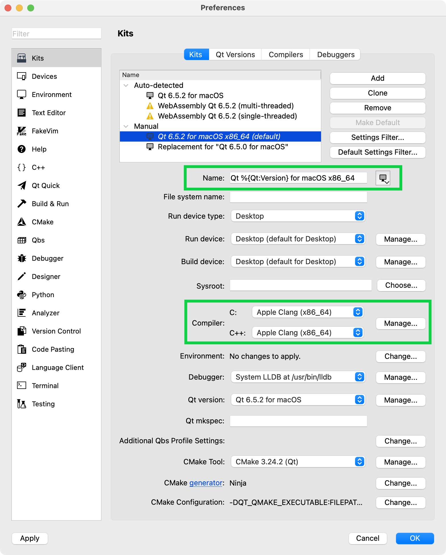Select WebAssembly Qt 6.5.2 (multi-threaded) kit

coord(226,106)
